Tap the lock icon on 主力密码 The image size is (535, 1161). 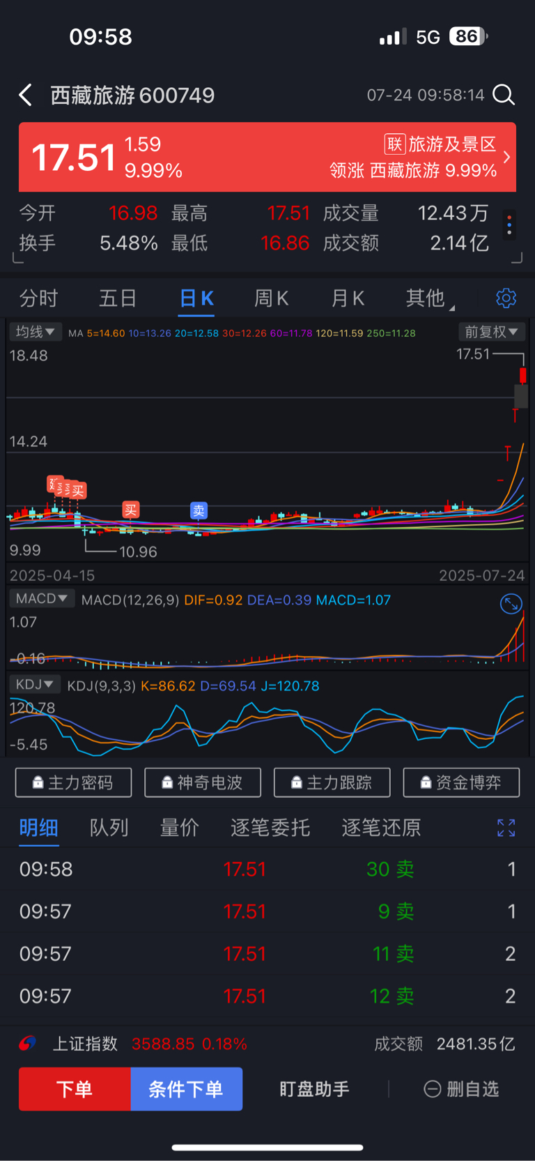tap(38, 783)
